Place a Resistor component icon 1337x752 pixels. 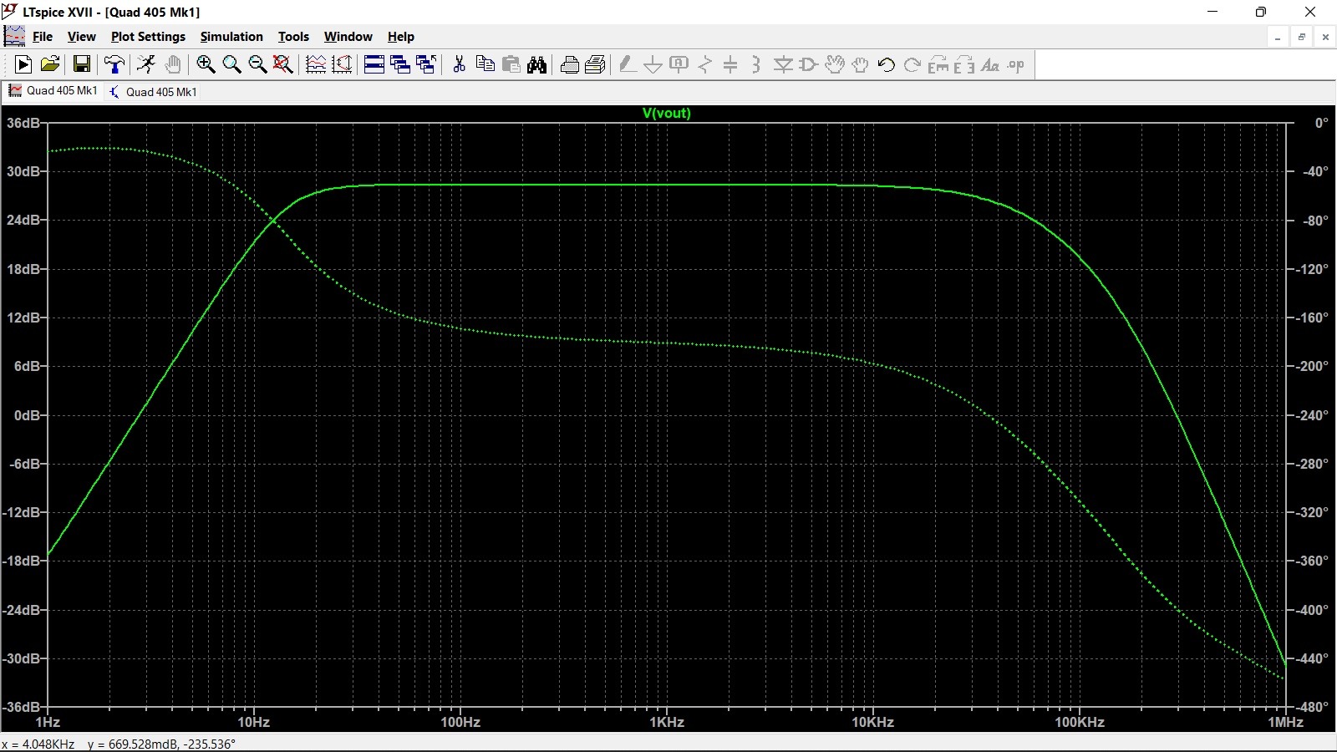pyautogui.click(x=705, y=64)
